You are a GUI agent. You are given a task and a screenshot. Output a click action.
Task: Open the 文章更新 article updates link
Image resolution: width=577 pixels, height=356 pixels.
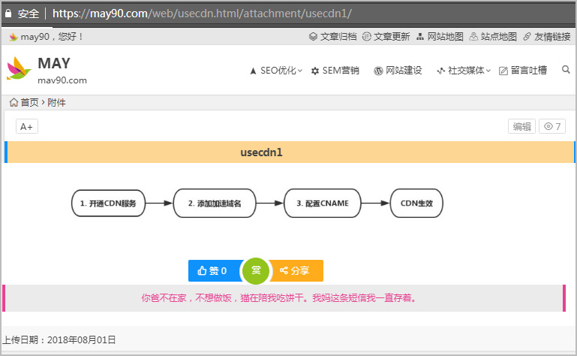[386, 36]
